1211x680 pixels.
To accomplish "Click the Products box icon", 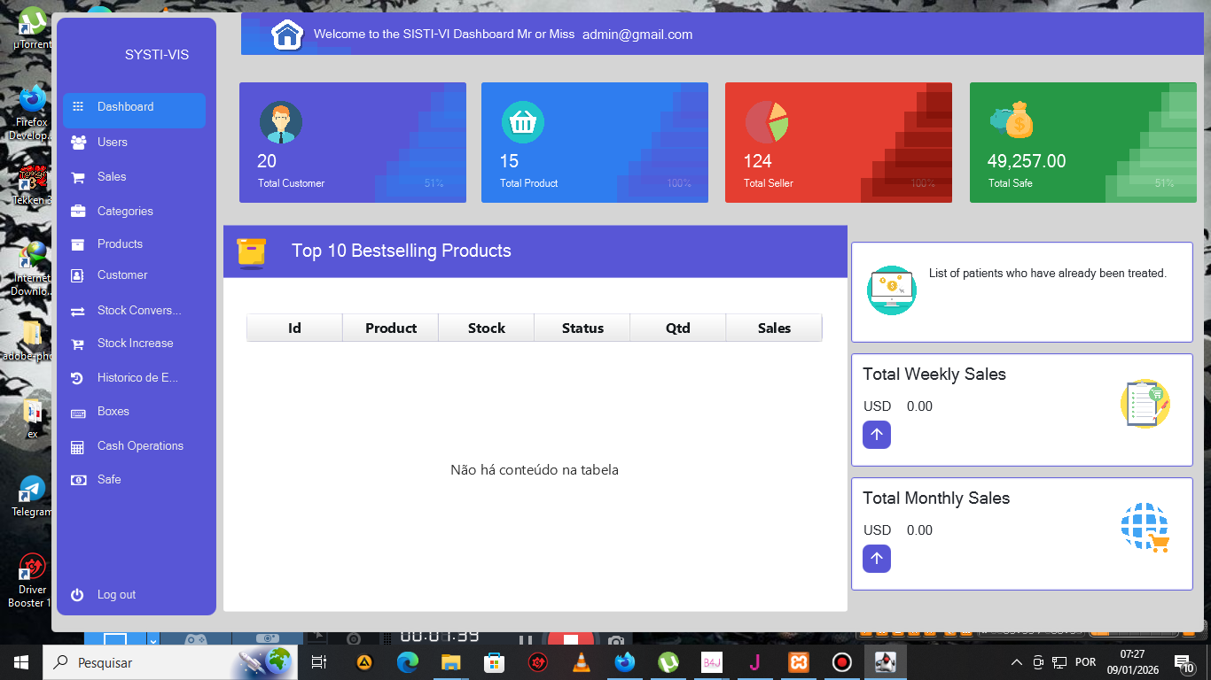I will (78, 244).
